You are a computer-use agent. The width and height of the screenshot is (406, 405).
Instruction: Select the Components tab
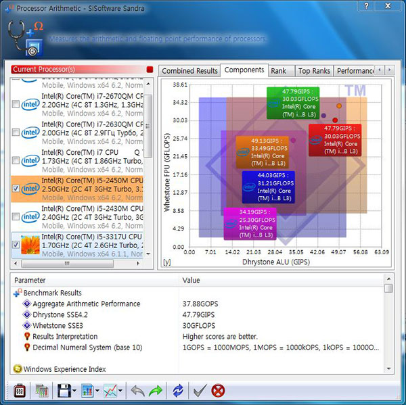pyautogui.click(x=244, y=70)
